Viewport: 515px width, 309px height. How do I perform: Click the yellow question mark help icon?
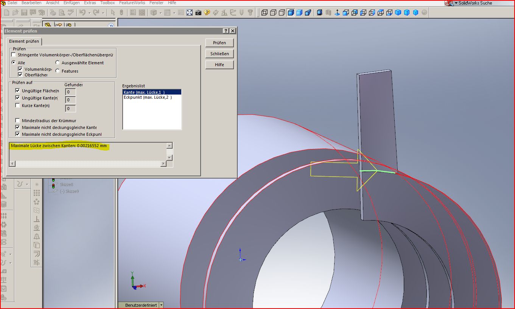[x=207, y=12]
